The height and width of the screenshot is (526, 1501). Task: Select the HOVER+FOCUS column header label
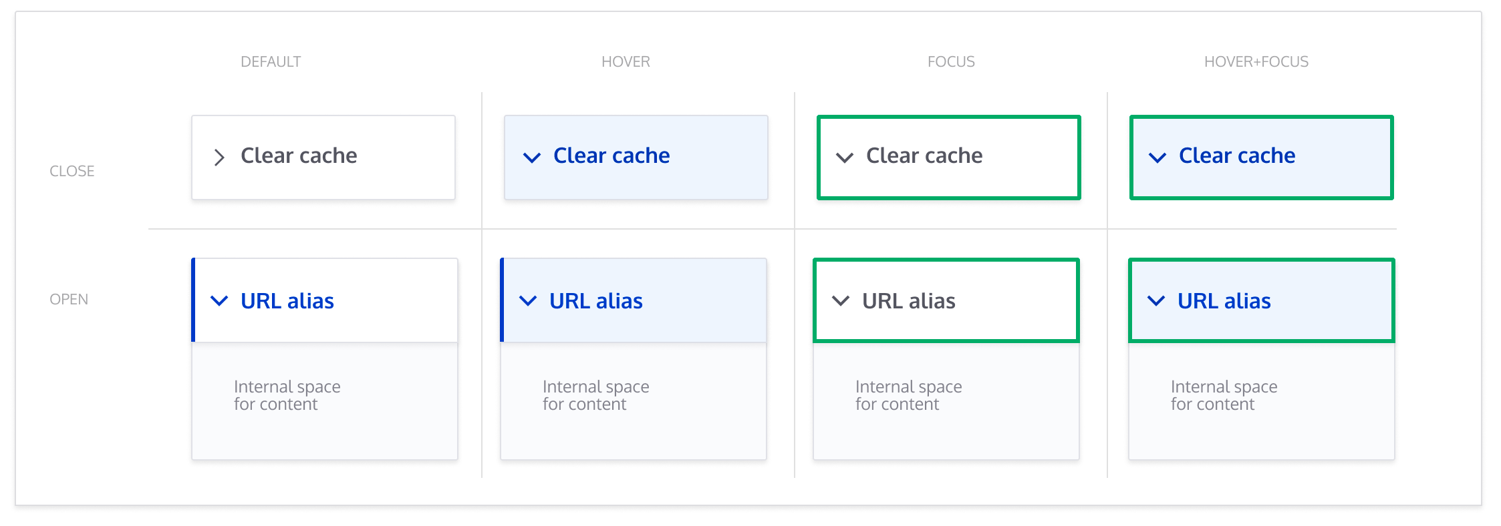coord(1256,61)
